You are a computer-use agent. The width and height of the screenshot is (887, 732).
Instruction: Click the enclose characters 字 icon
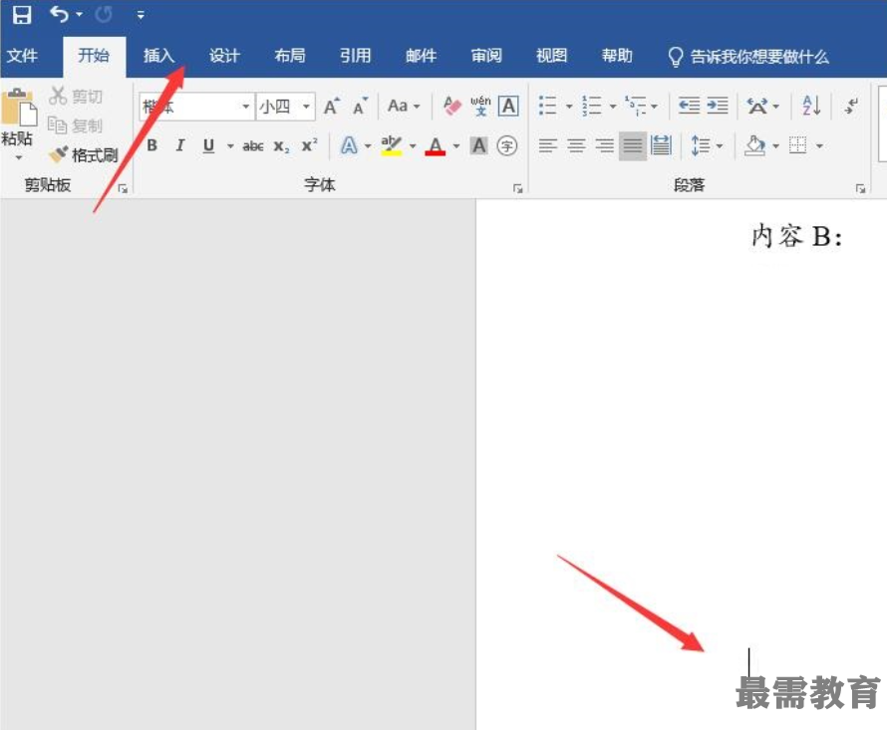coord(507,146)
